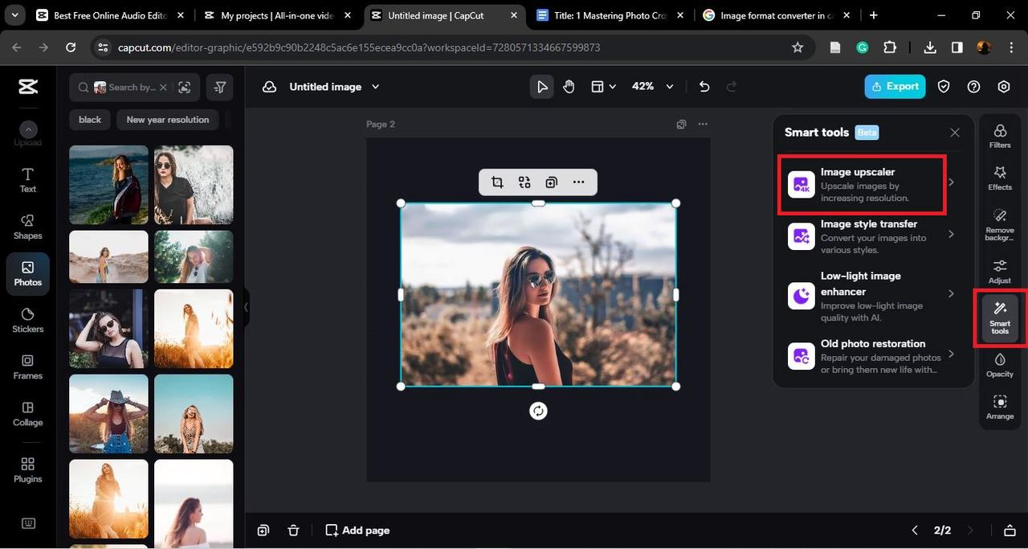Bookmark this page with star icon
Image resolution: width=1028 pixels, height=549 pixels.
click(x=798, y=47)
